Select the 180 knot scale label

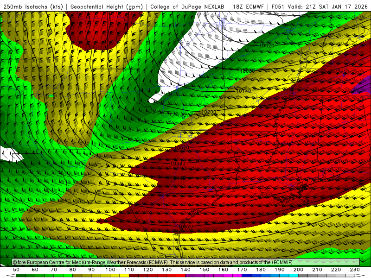(261, 270)
